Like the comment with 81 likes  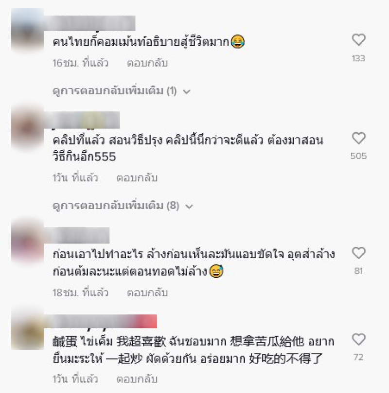tap(359, 253)
